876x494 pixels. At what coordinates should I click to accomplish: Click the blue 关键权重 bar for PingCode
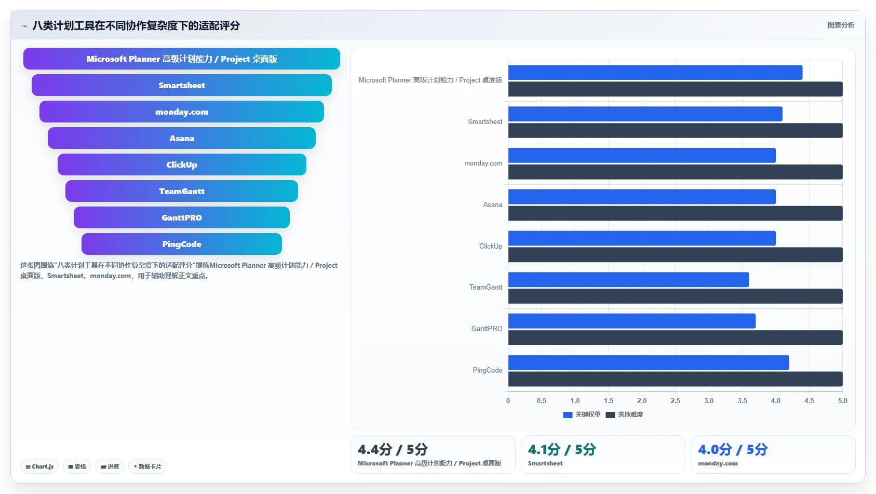649,363
